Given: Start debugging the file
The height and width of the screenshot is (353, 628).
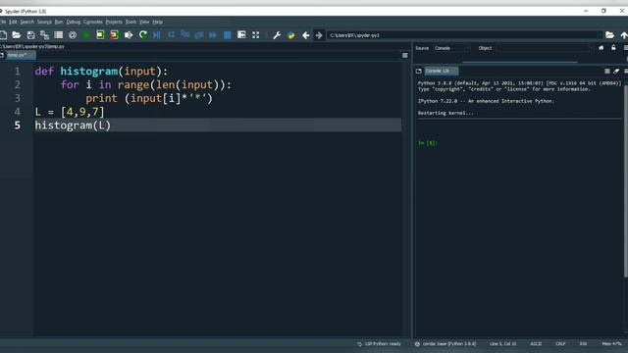Looking at the screenshot, I should [157, 35].
